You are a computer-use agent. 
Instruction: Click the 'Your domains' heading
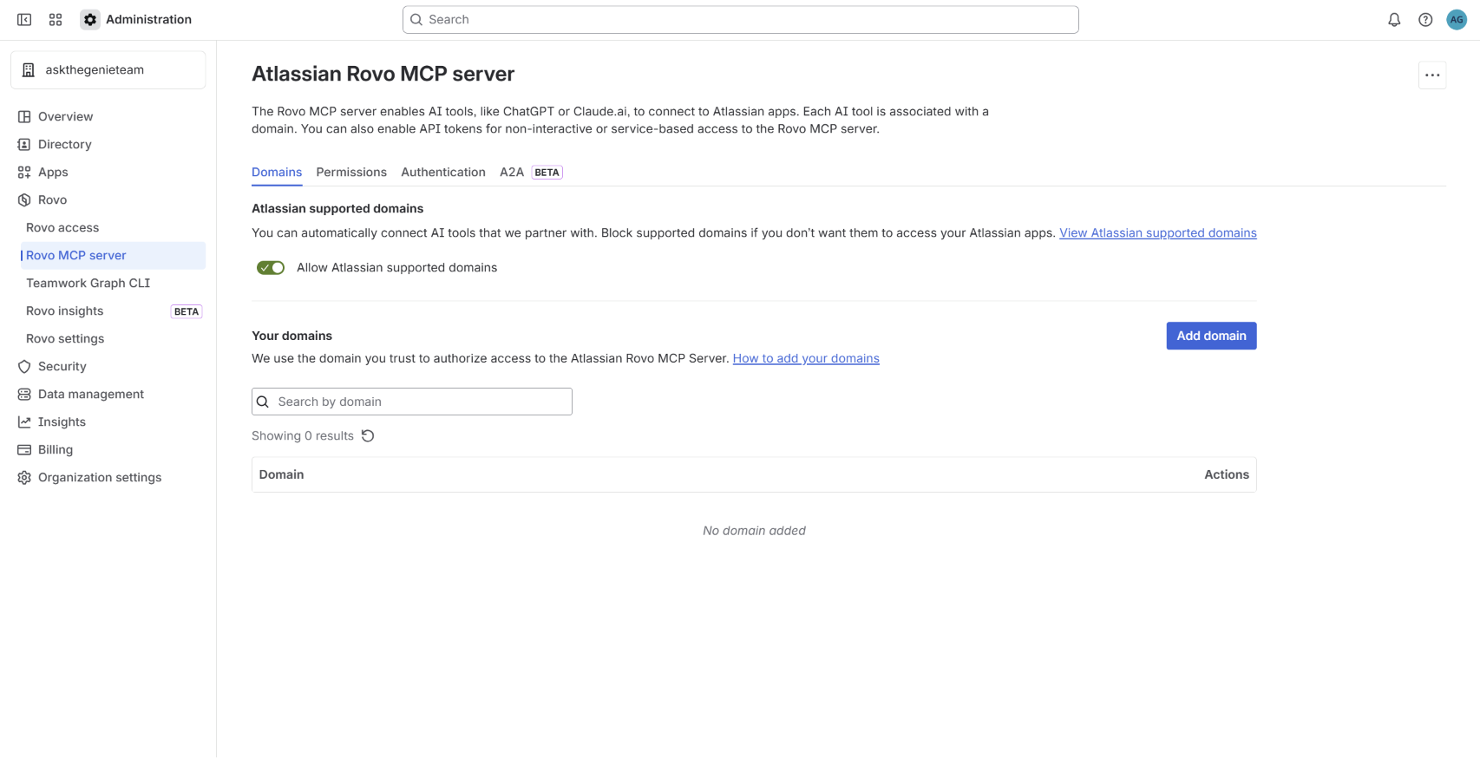pos(291,336)
